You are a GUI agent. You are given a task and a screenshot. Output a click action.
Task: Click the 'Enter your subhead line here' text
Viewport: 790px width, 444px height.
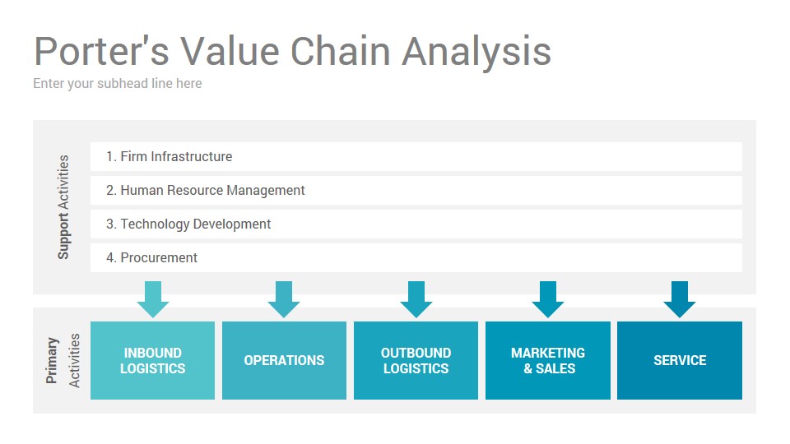(x=118, y=84)
